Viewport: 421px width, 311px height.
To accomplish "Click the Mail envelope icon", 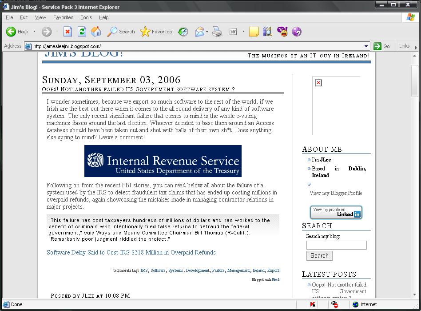I will pyautogui.click(x=200, y=32).
